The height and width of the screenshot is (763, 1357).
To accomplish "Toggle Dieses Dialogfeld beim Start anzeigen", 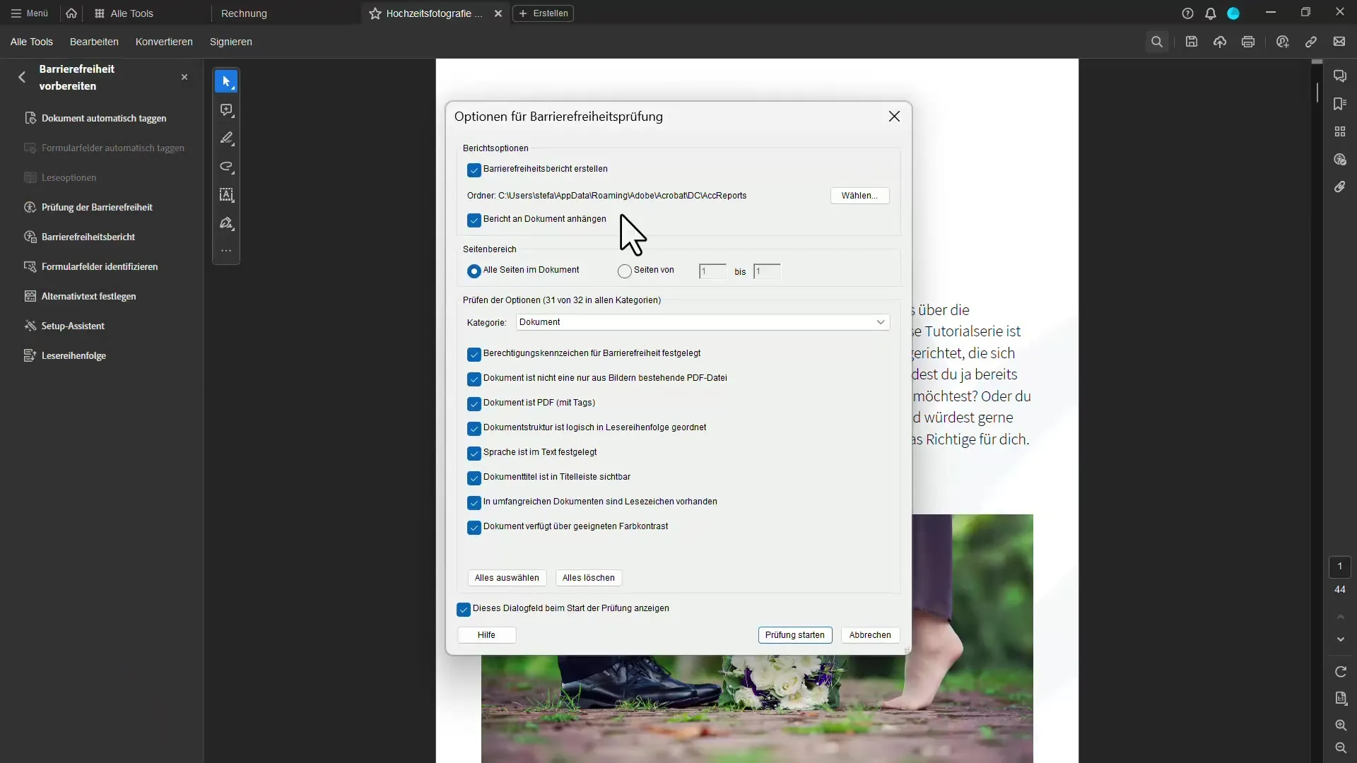I will 464,609.
